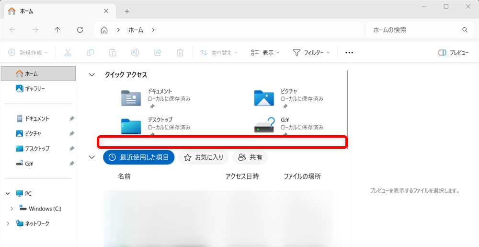Sort by 名前 column header
Viewport: 479px width, 247px height.
(125, 176)
